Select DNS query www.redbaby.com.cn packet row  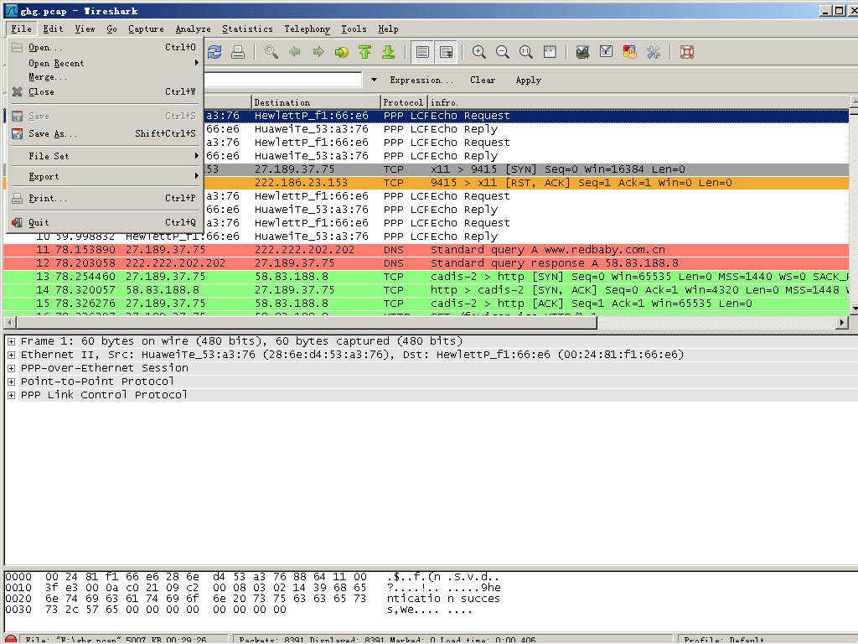pyautogui.click(x=426, y=250)
